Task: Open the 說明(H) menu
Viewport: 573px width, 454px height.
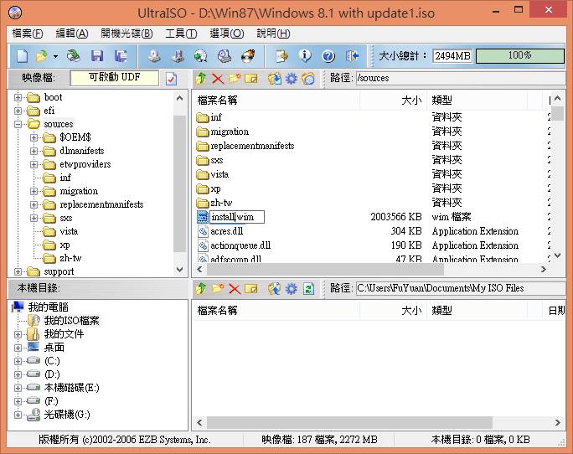Action: coord(273,34)
